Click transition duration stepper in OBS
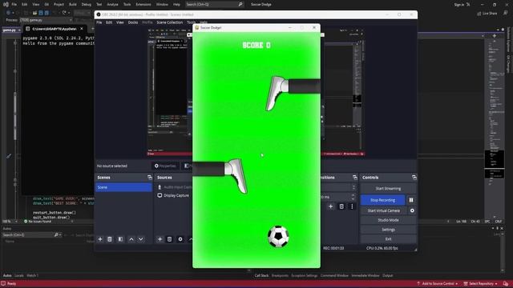The image size is (513, 288). click(353, 197)
